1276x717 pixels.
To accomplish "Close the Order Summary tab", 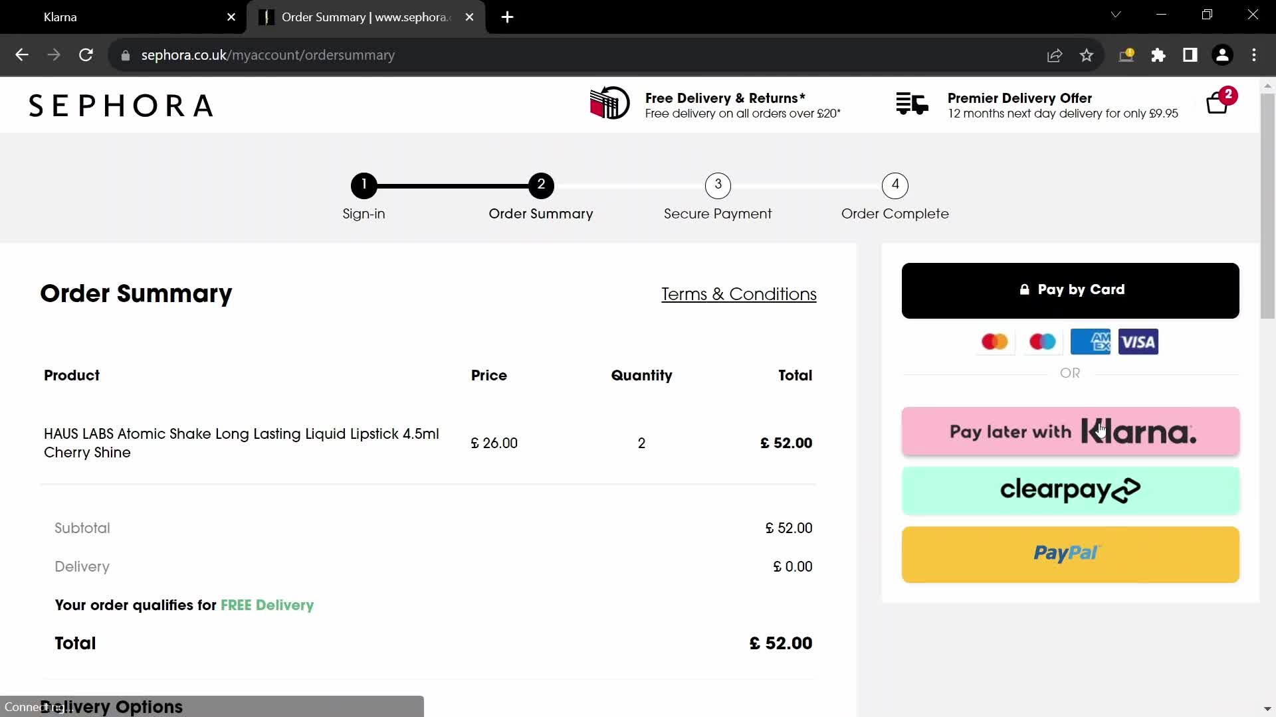I will click(470, 17).
